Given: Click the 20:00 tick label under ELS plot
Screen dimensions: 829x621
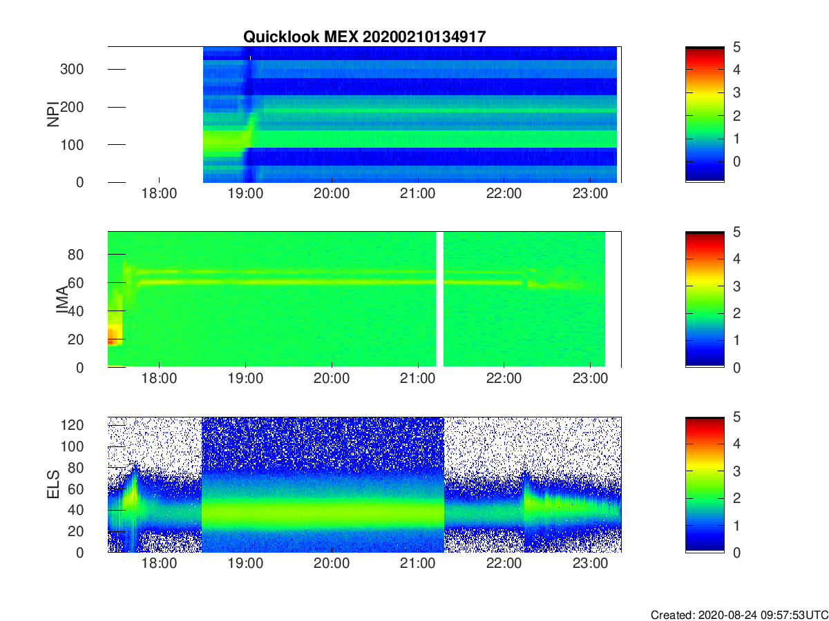Looking at the screenshot, I should [x=332, y=565].
